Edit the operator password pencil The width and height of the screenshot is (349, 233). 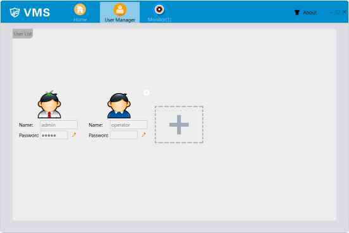click(144, 135)
